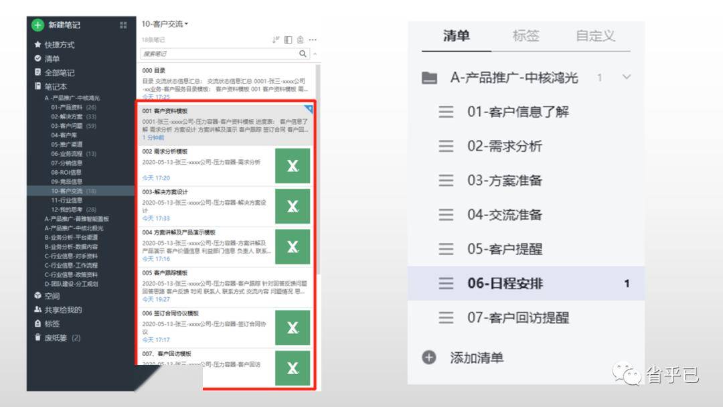Click the drag handle icon of 02-需求分析

(446, 146)
